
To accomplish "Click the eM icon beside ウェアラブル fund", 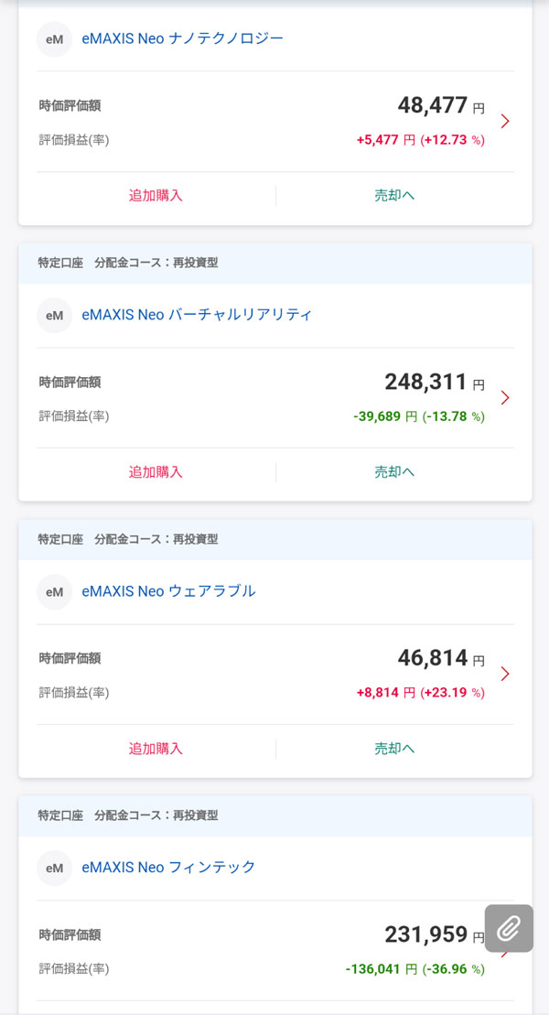I will point(54,591).
